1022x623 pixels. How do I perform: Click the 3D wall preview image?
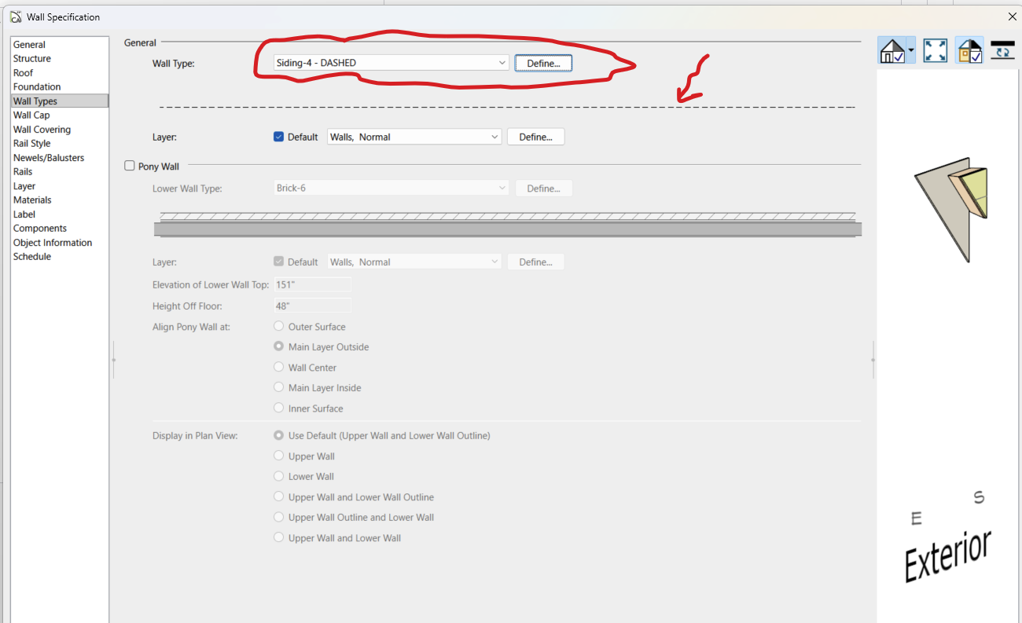click(x=952, y=208)
